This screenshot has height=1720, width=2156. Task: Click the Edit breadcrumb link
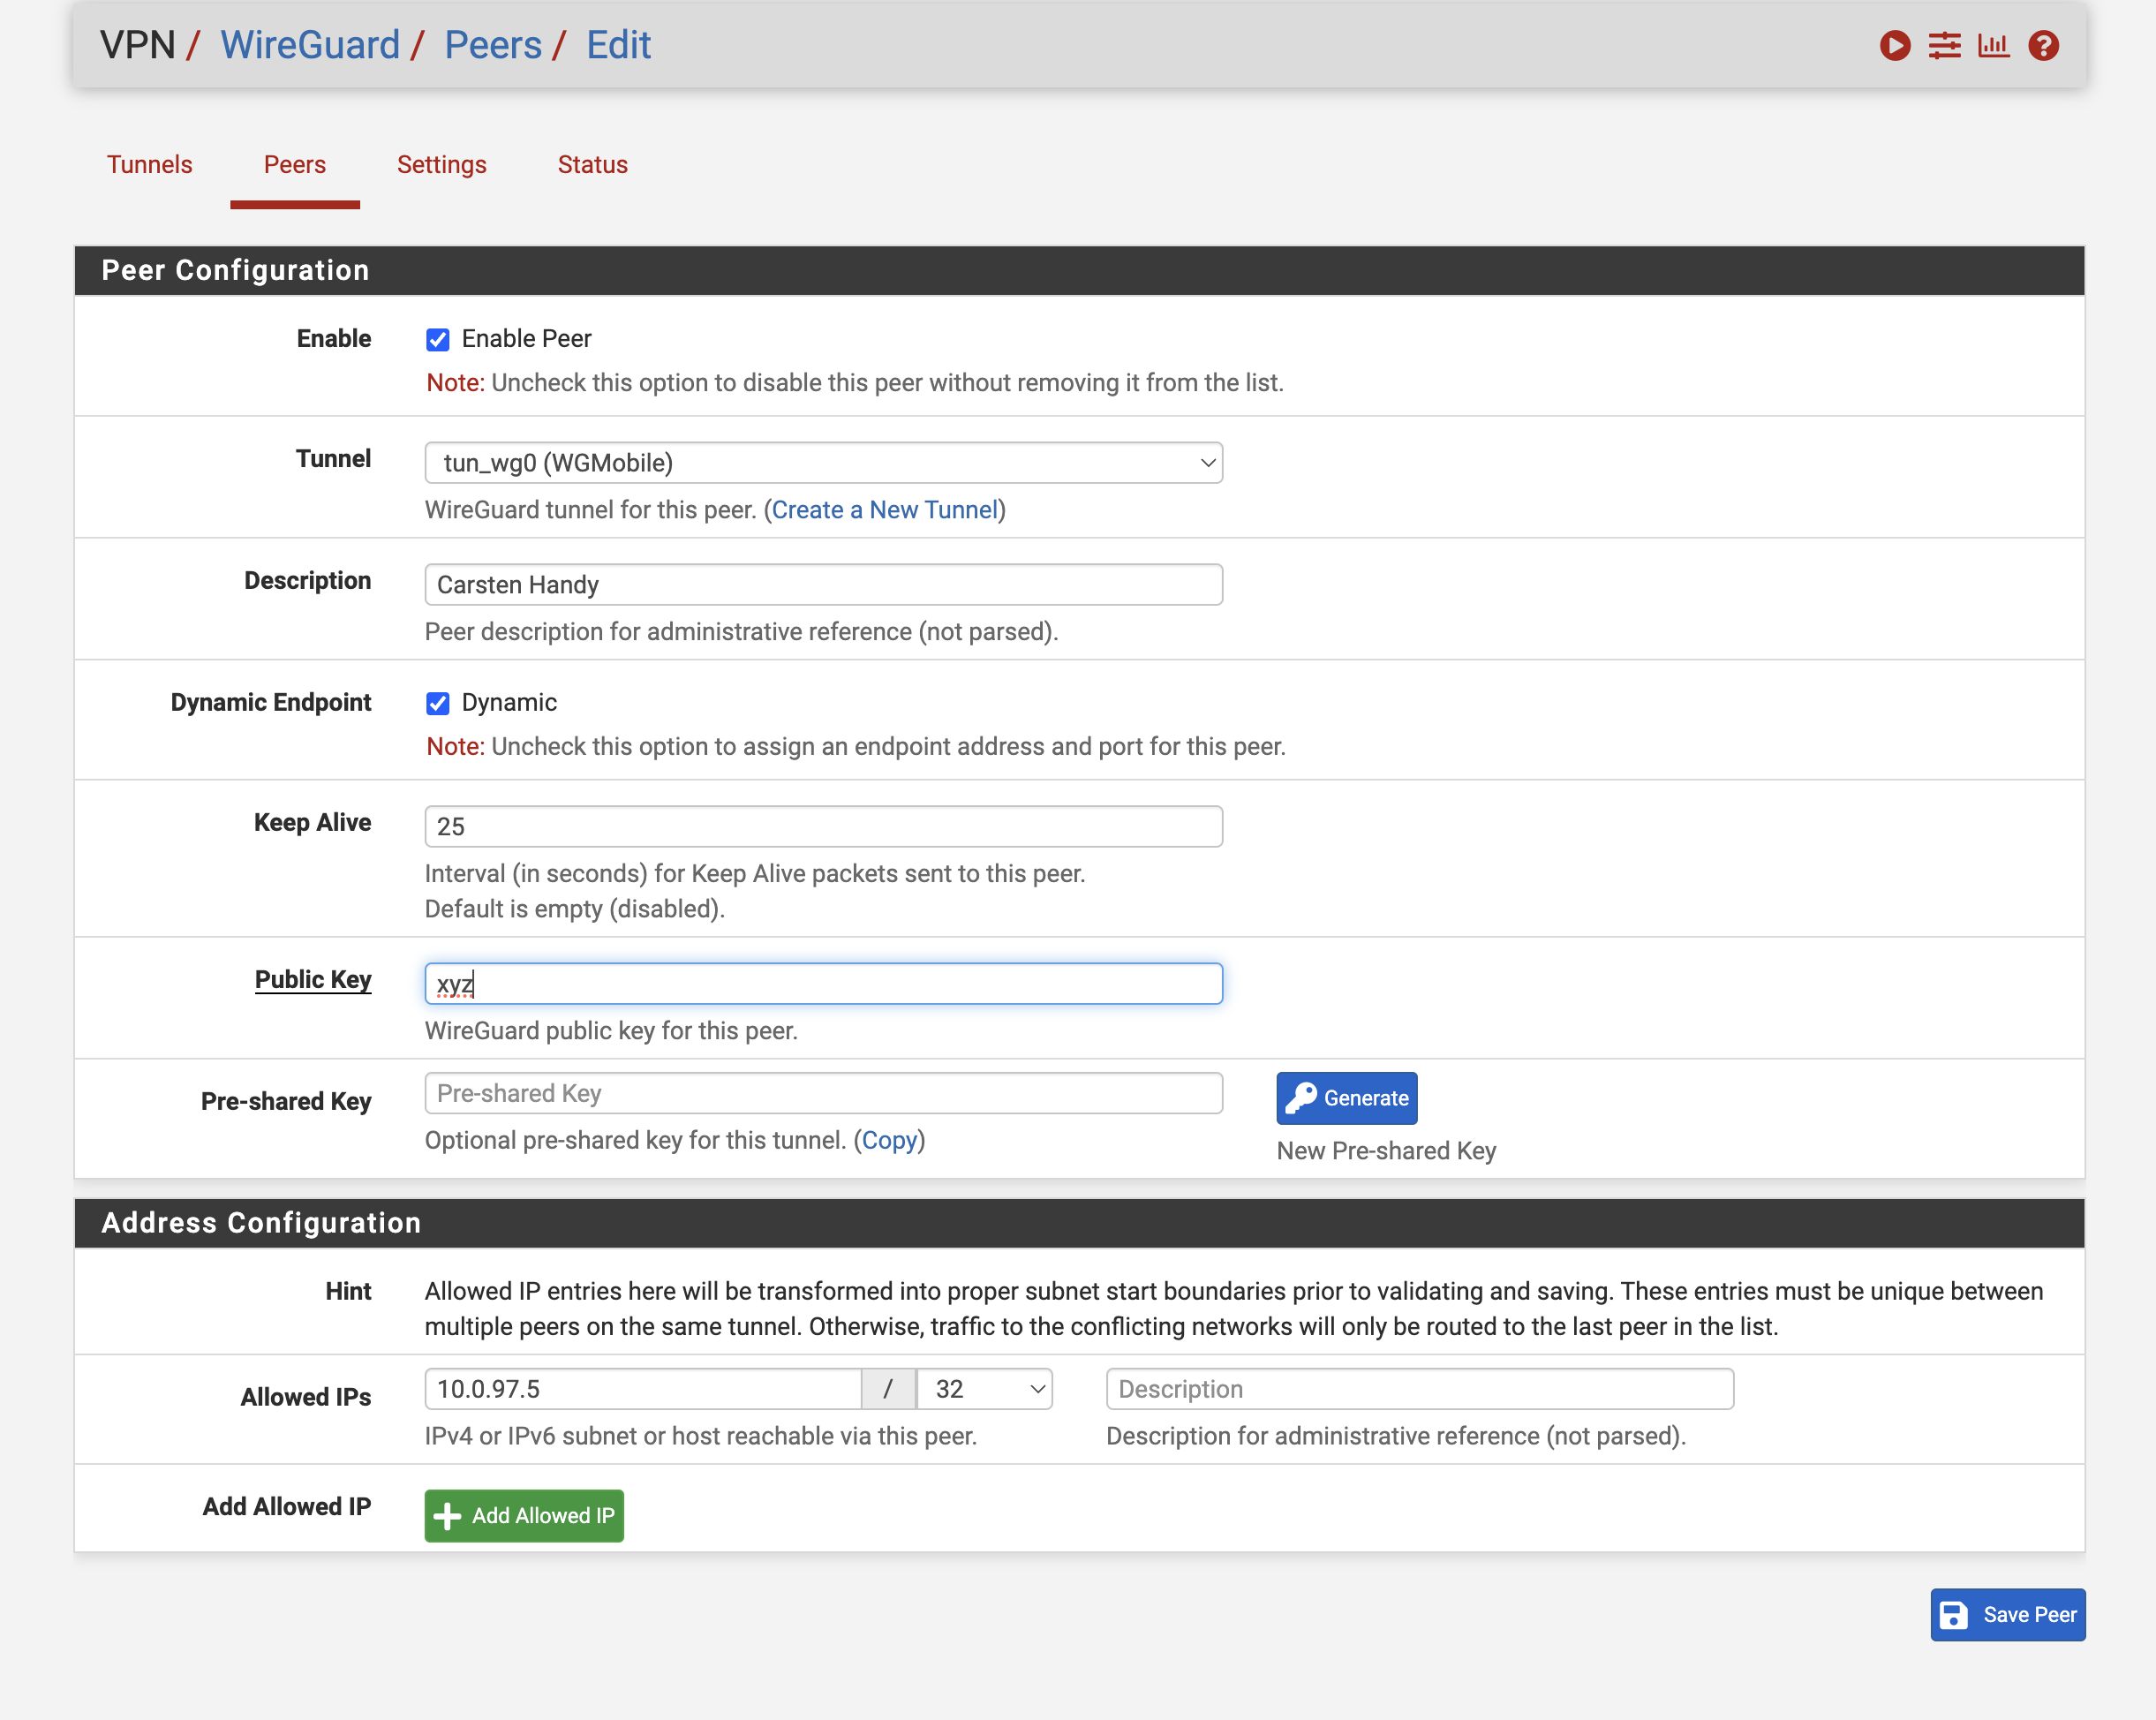618,45
